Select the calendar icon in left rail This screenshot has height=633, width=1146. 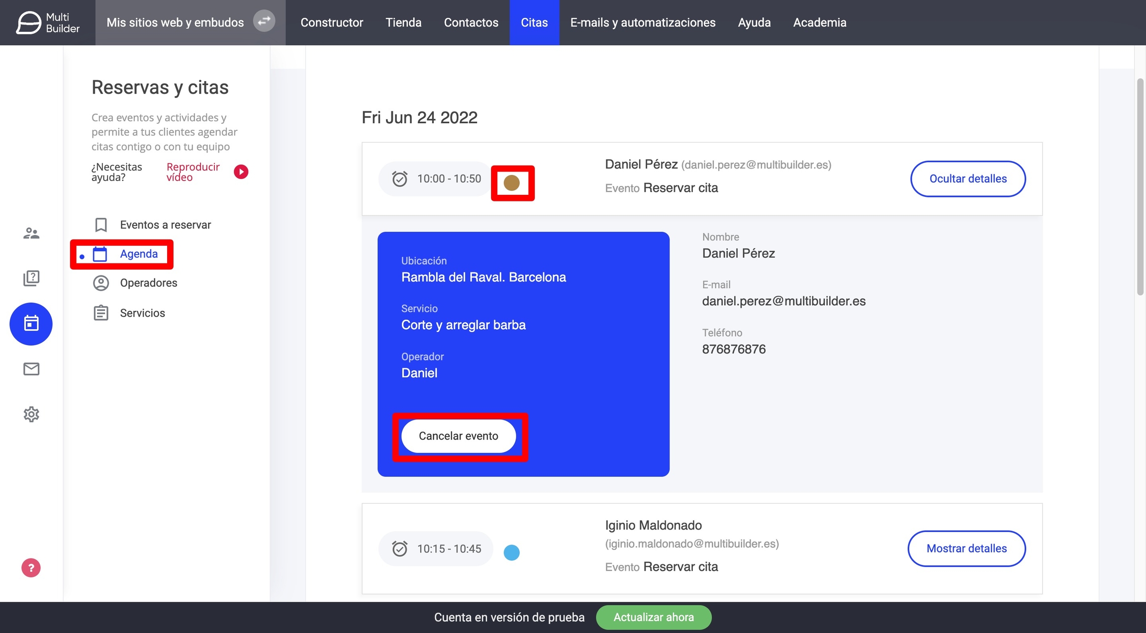pos(31,324)
